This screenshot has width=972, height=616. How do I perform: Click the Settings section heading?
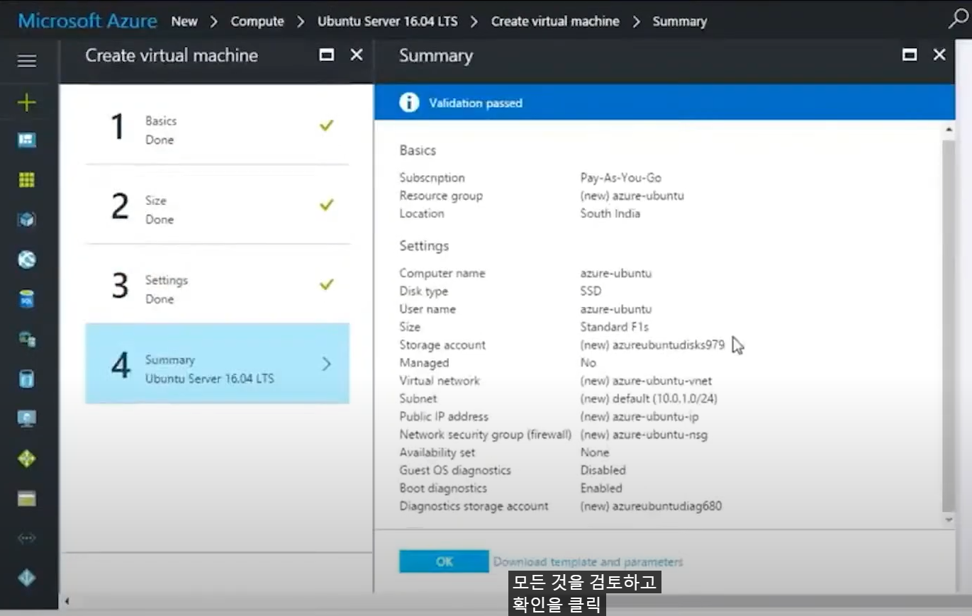click(x=424, y=246)
